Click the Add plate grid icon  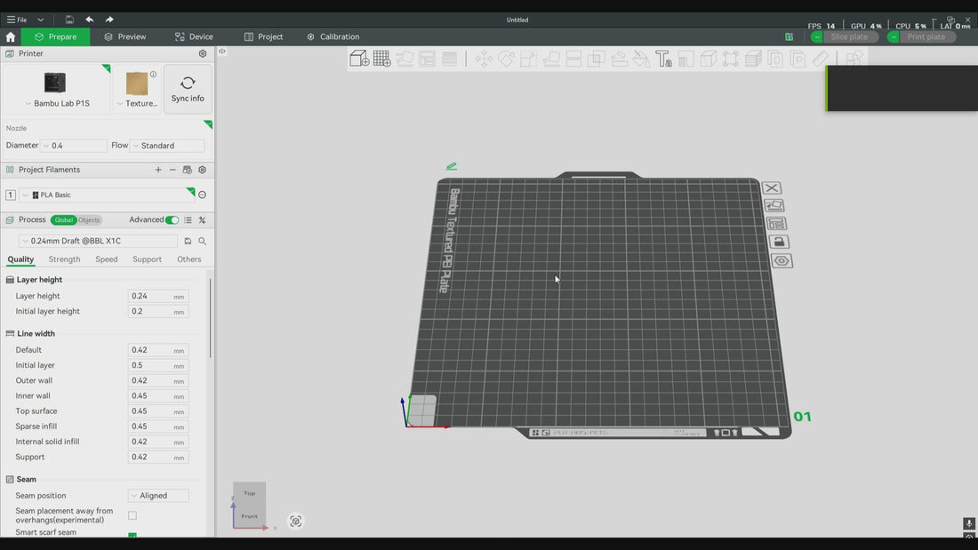(382, 59)
